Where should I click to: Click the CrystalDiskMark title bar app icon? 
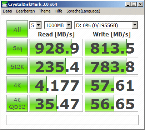click(5, 4)
